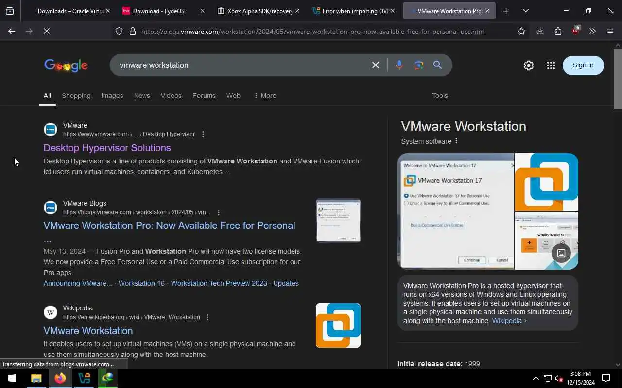Image resolution: width=622 pixels, height=388 pixels.
Task: Open Workstation 17 welcome dialog image
Action: coord(456,211)
